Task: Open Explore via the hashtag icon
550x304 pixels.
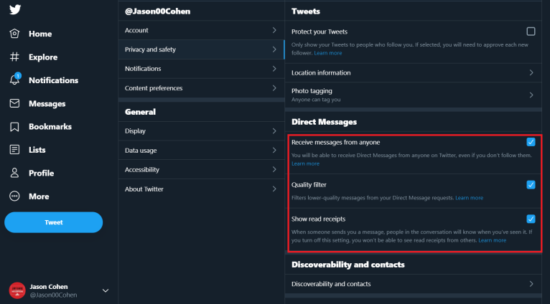Action: click(14, 57)
